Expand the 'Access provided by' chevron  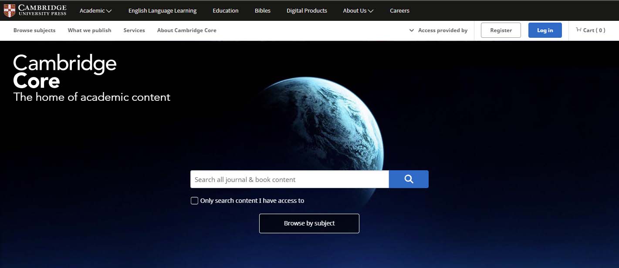pos(412,30)
